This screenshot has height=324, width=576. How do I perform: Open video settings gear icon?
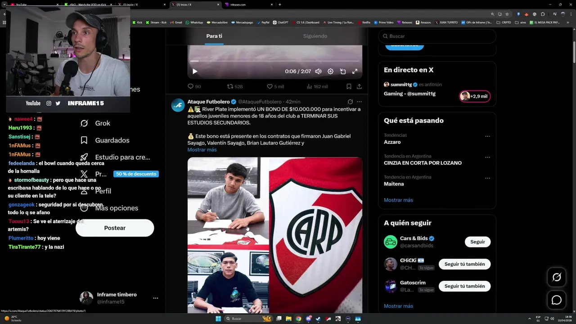pos(330,71)
